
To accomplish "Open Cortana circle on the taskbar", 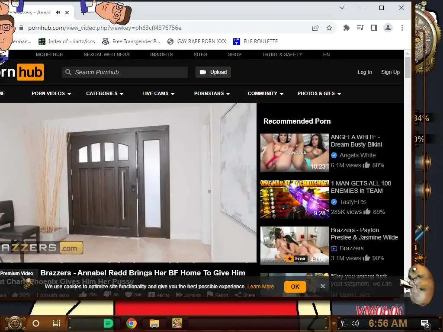I will 36,323.
